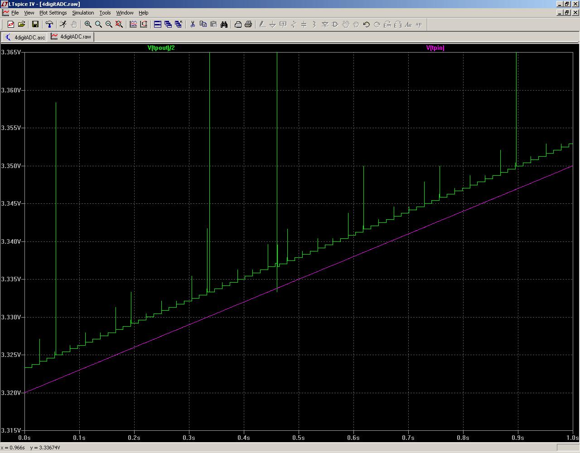Select the SPICE directive '.op' tool
This screenshot has height=453, width=580.
pos(419,24)
